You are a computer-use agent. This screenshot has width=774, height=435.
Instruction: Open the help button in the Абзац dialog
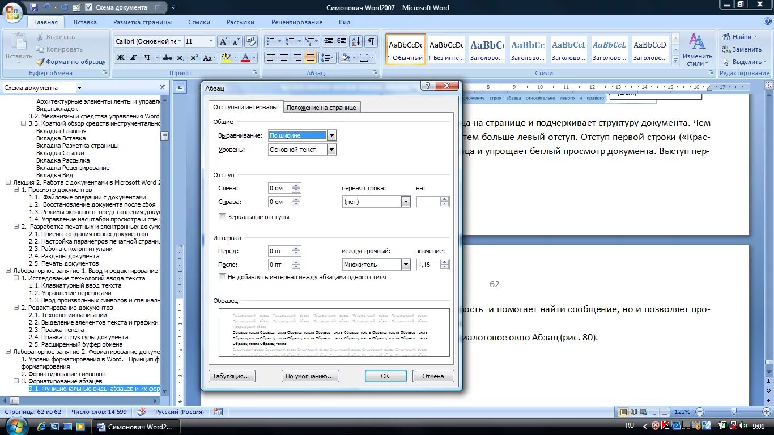coord(428,86)
